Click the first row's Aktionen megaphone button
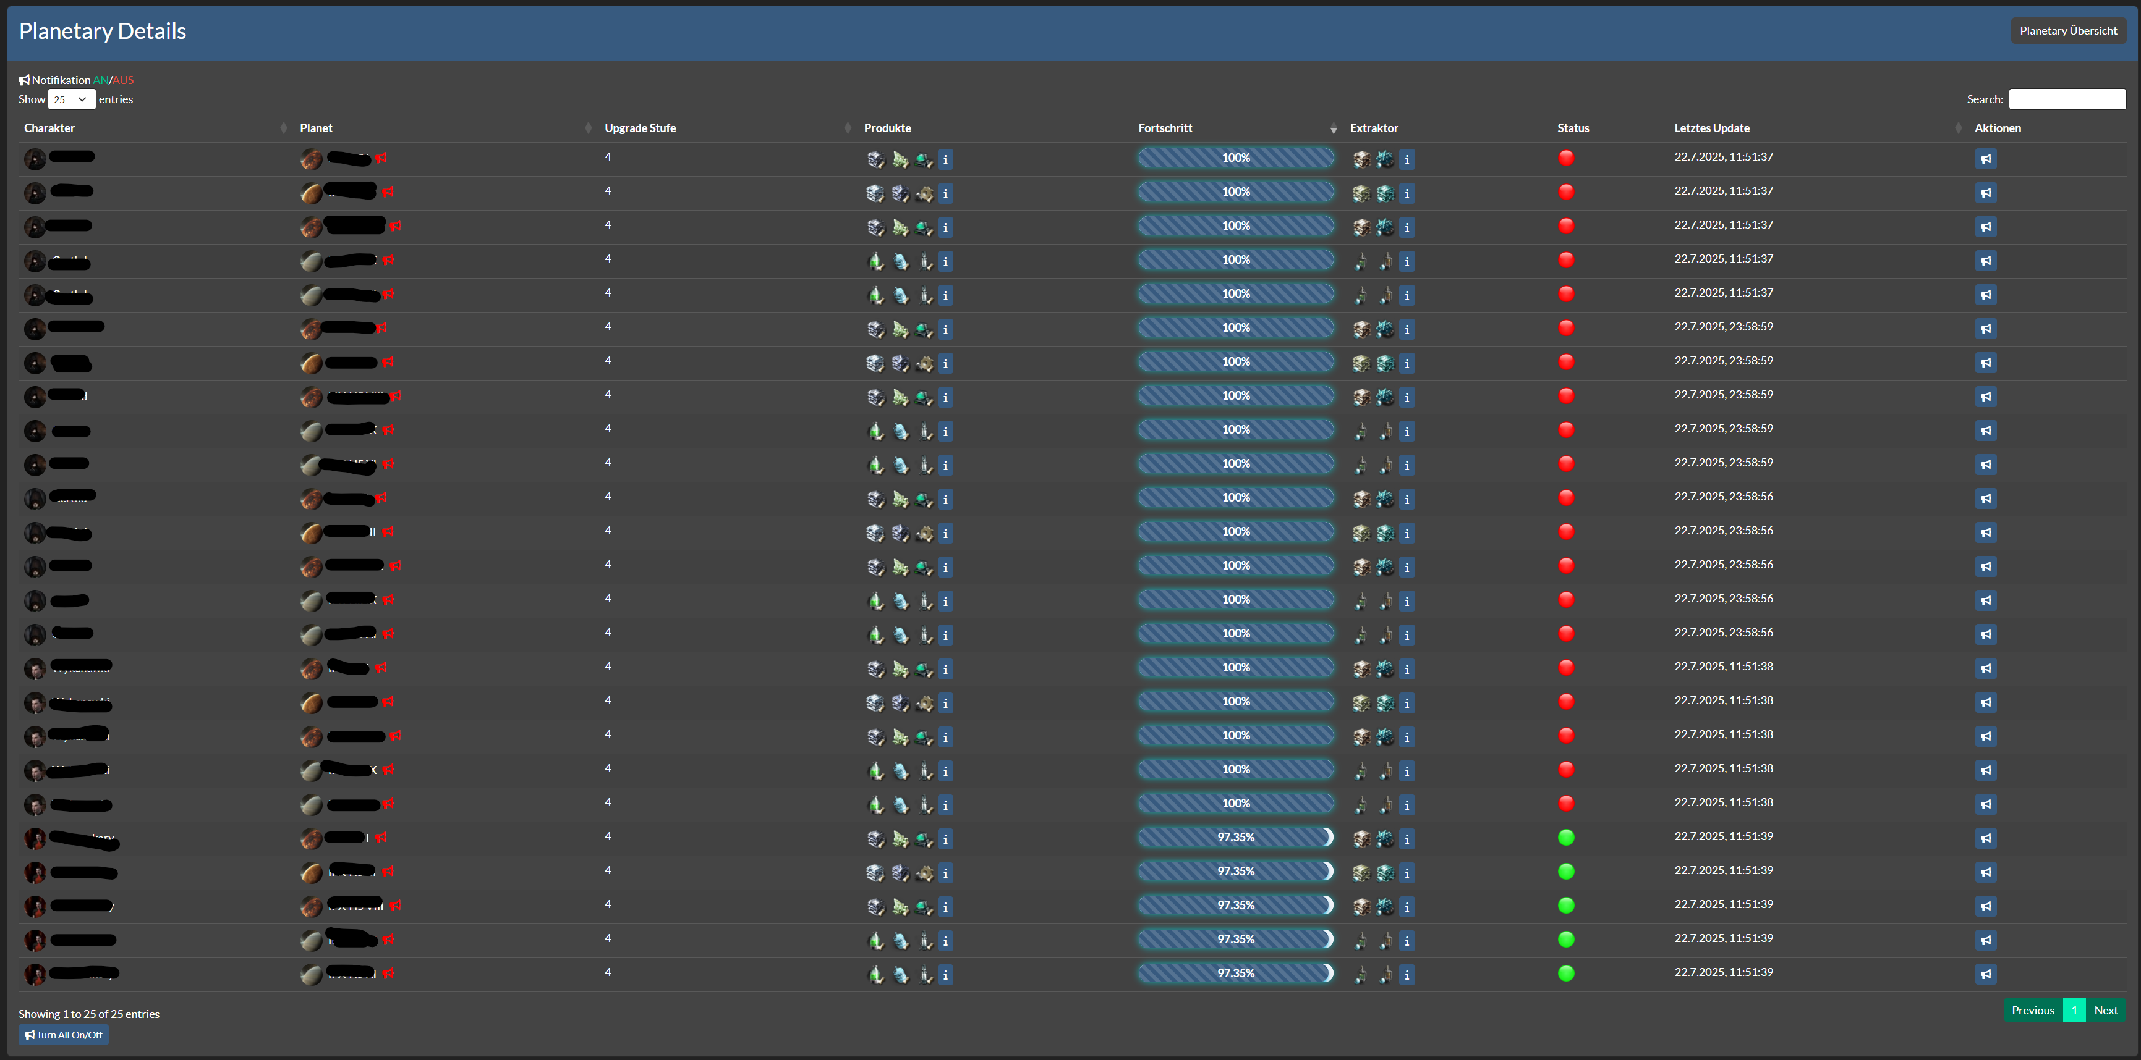Viewport: 2141px width, 1060px height. (x=1986, y=159)
